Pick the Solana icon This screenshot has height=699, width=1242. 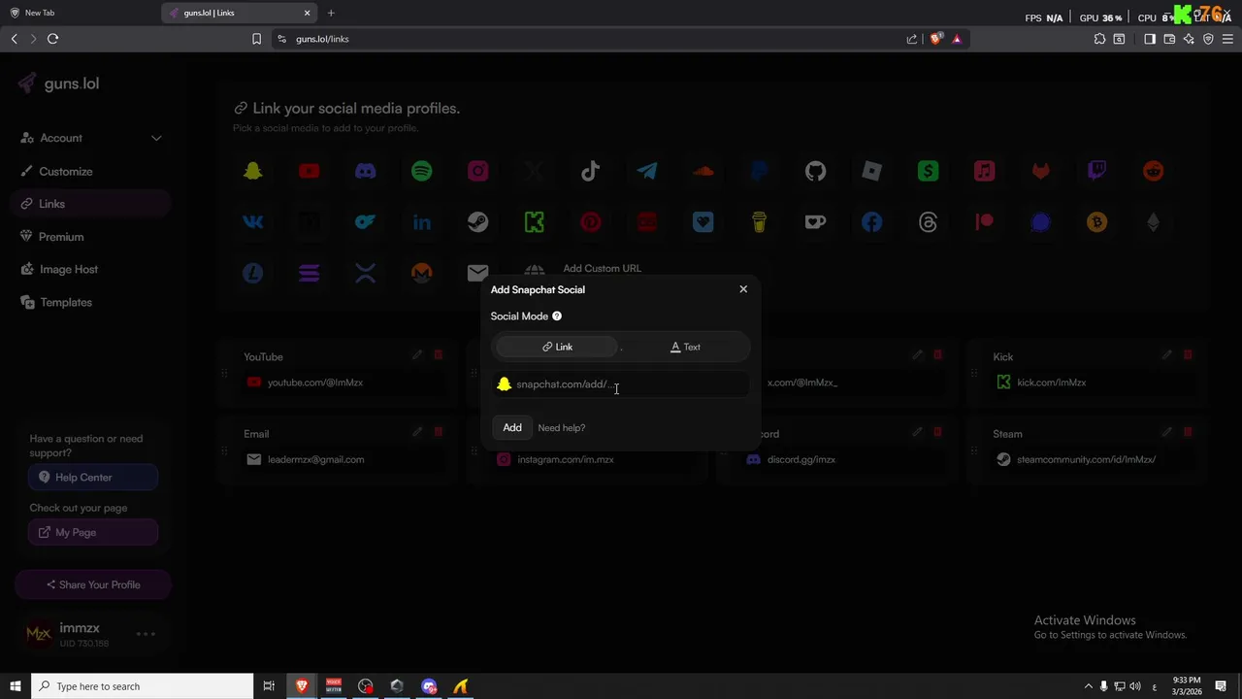click(310, 274)
